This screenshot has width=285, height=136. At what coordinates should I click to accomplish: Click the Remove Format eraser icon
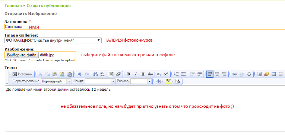(x=118, y=74)
